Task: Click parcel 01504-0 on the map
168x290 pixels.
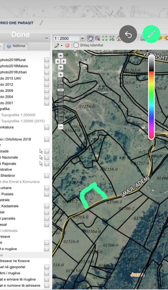Action: tap(93, 231)
